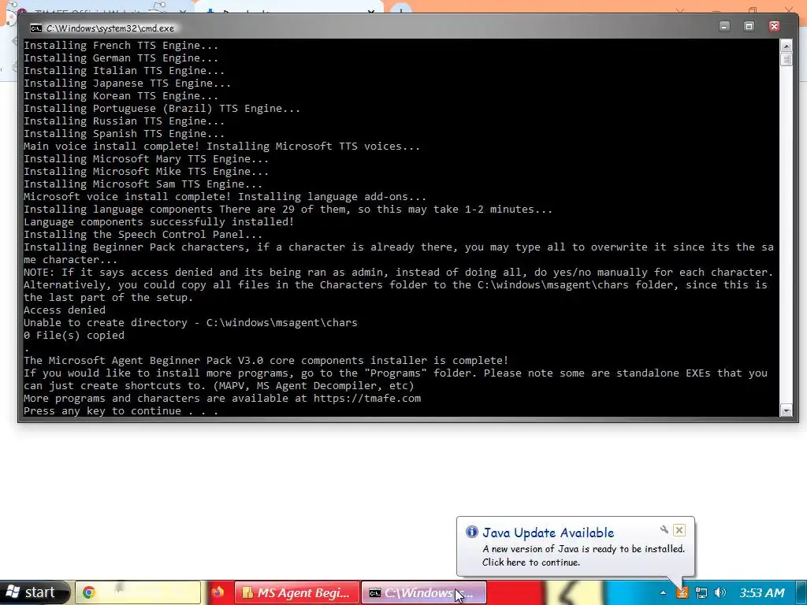Click 'Installing Japanese TTS Engine' line
Screen dimensions: 807x605
coord(127,84)
